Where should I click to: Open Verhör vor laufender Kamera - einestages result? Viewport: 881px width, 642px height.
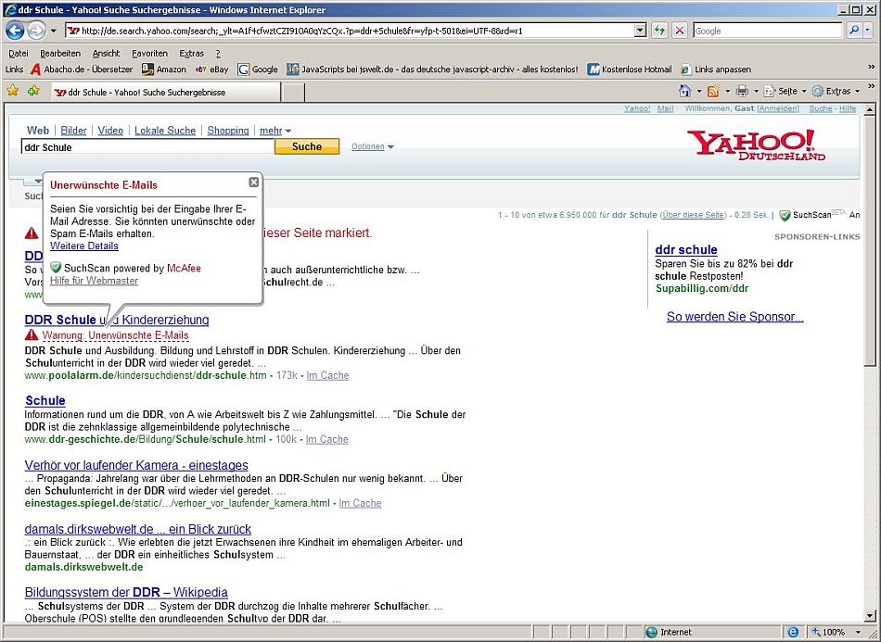pos(136,465)
